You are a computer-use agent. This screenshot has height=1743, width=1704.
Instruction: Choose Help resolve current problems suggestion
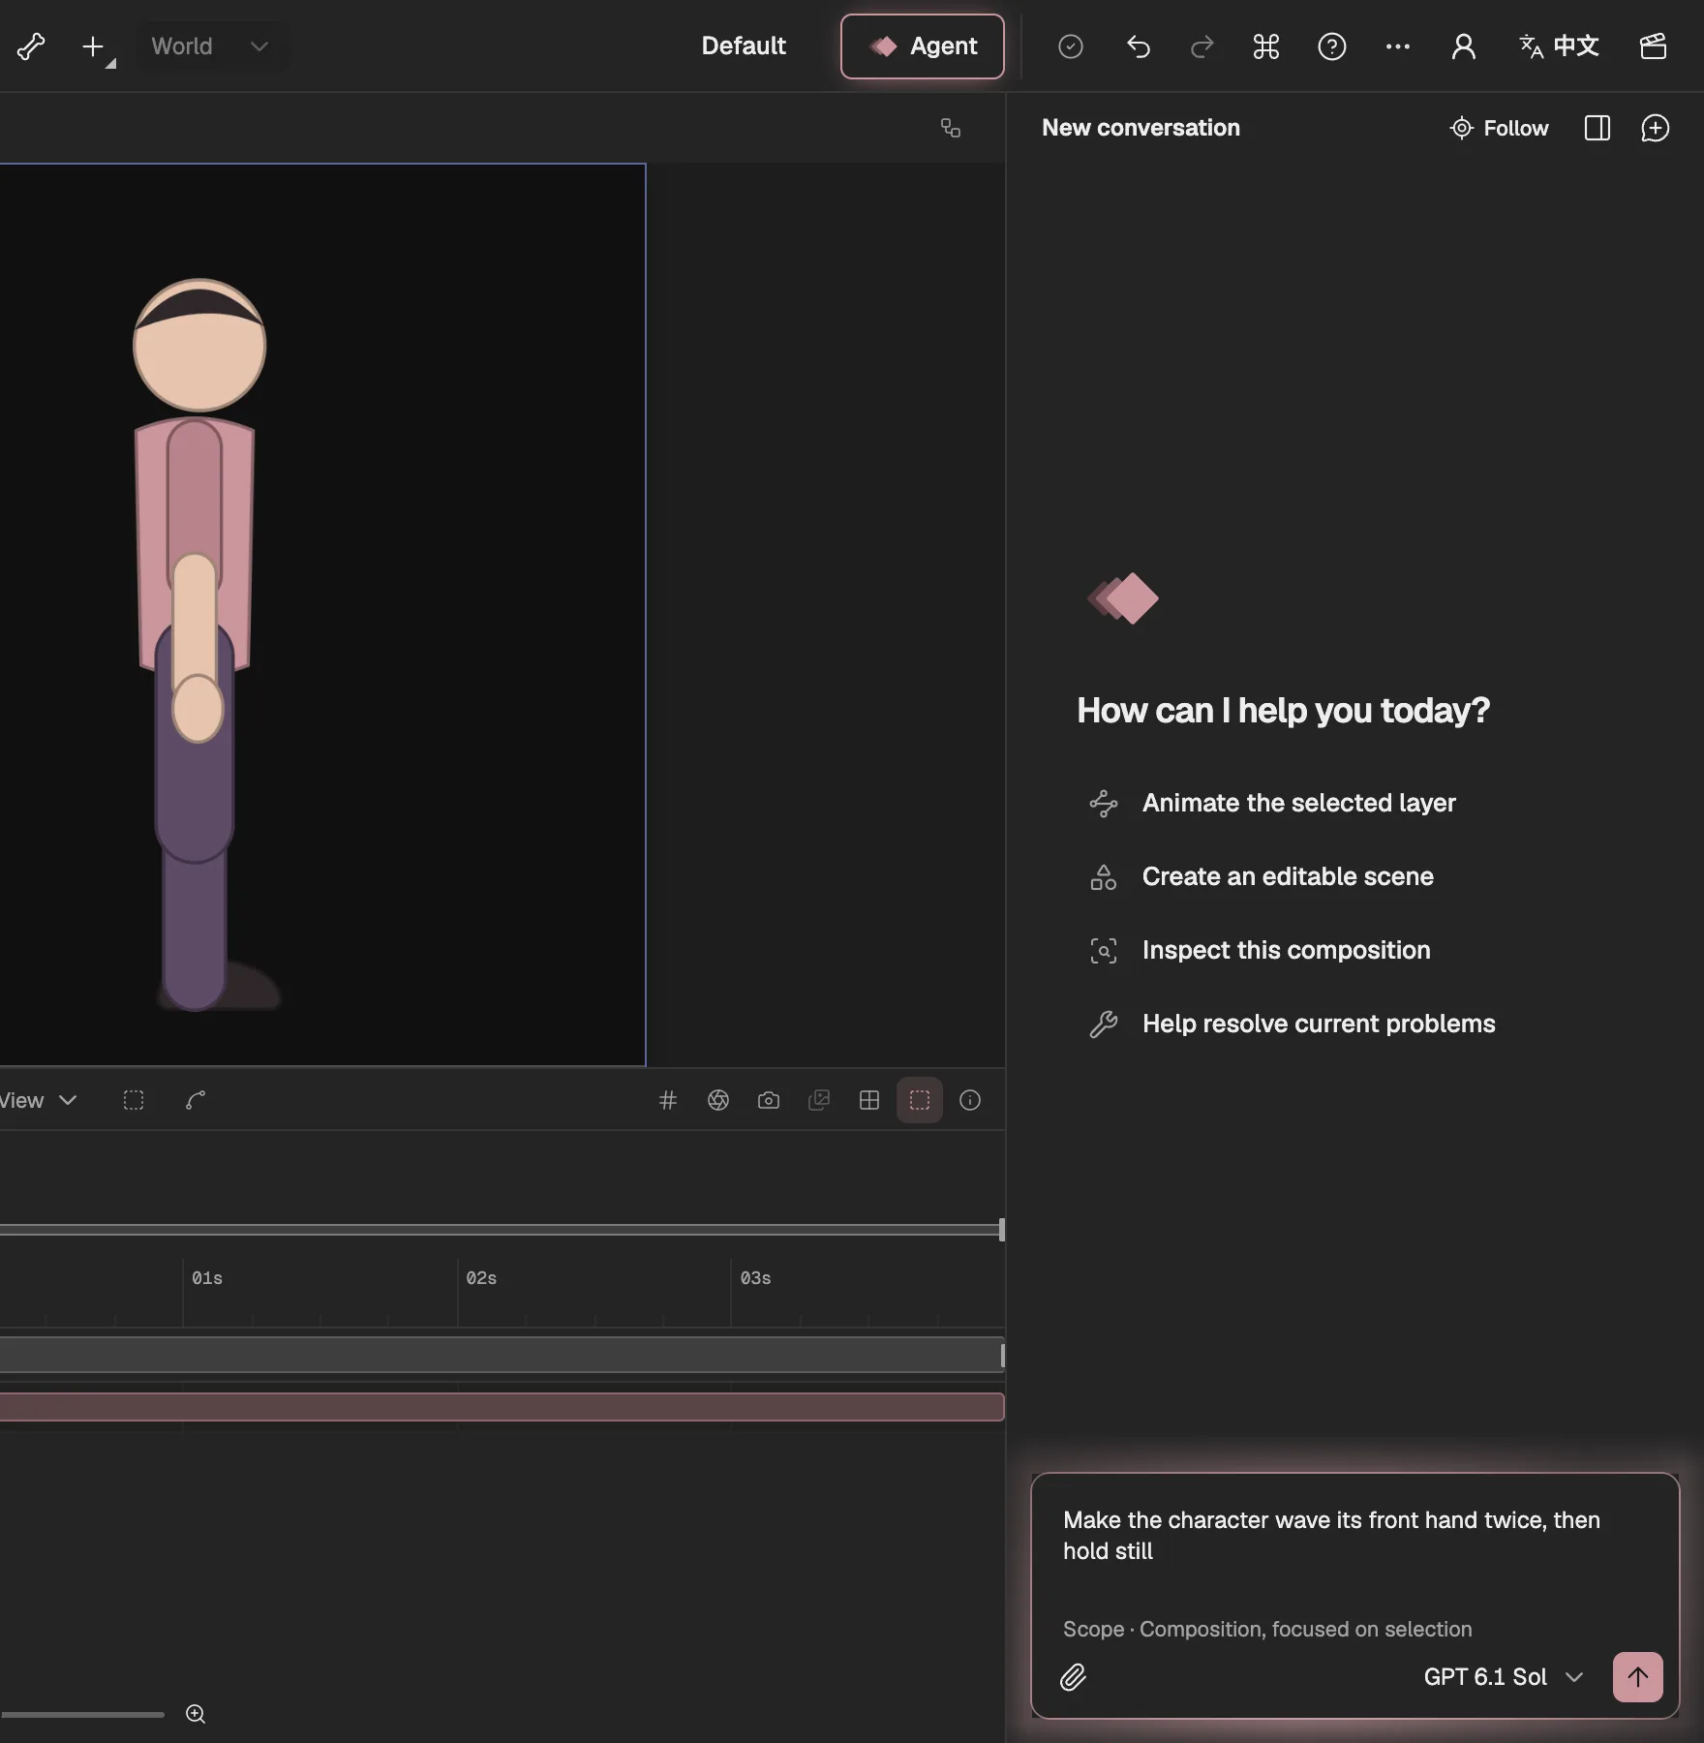(1293, 1024)
